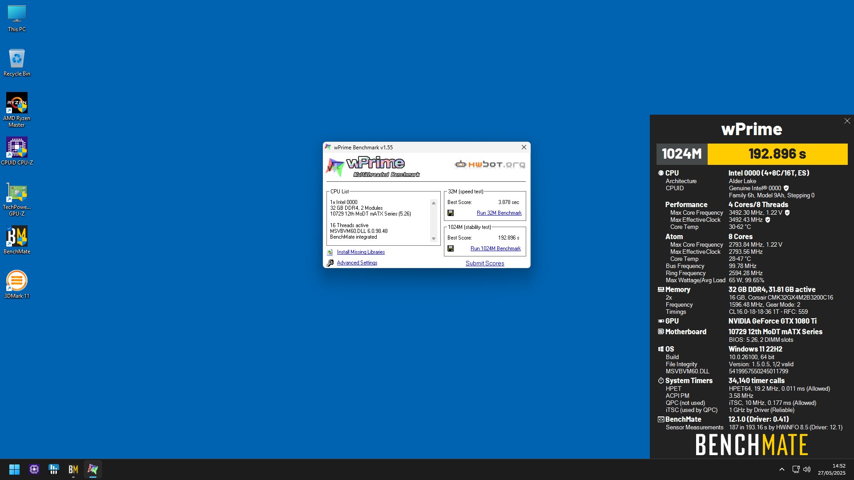Click the Submit Scores link
The image size is (854, 480).
click(x=485, y=263)
